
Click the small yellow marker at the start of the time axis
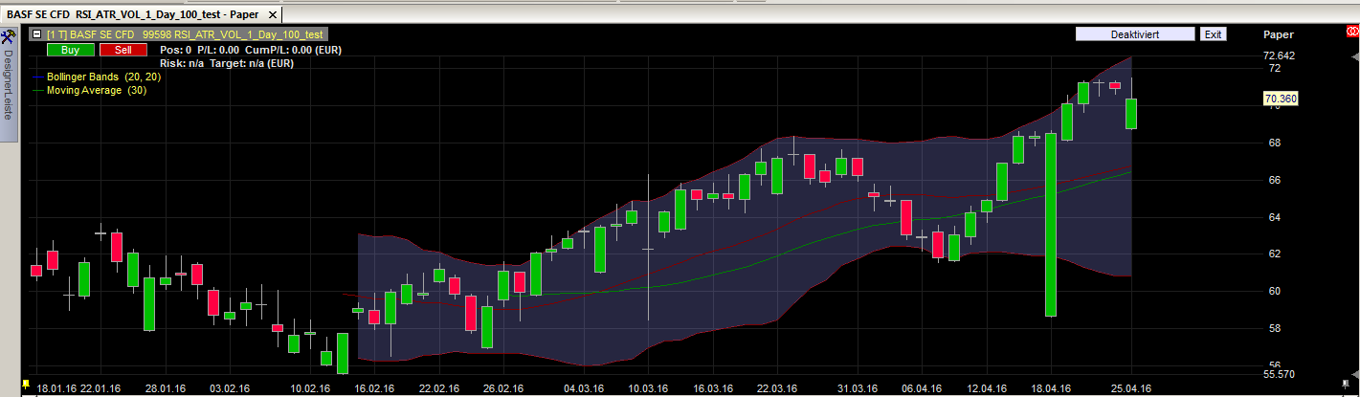coord(25,383)
